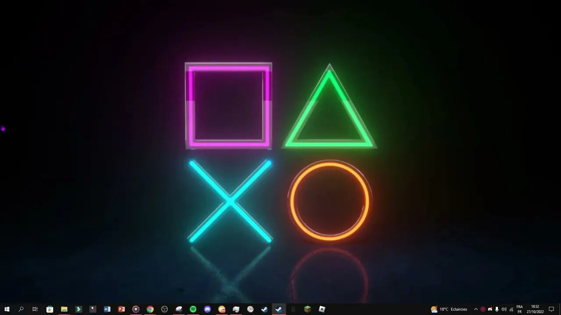Image resolution: width=561 pixels, height=315 pixels.
Task: Open the volume control speaker icon
Action: coord(504,309)
